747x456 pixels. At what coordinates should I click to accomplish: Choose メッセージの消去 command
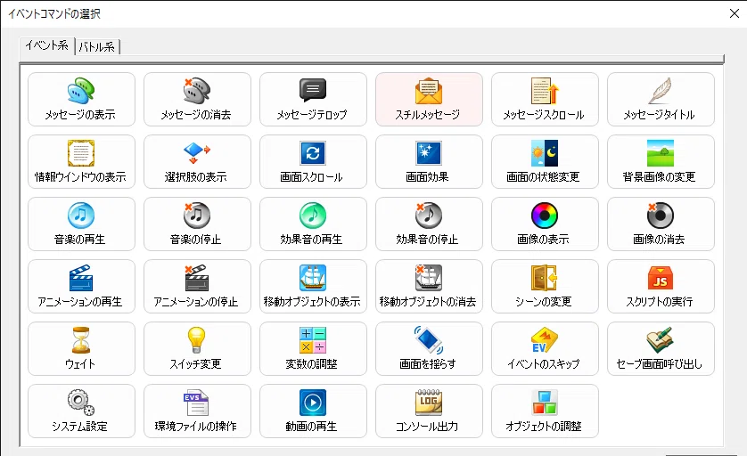point(197,100)
